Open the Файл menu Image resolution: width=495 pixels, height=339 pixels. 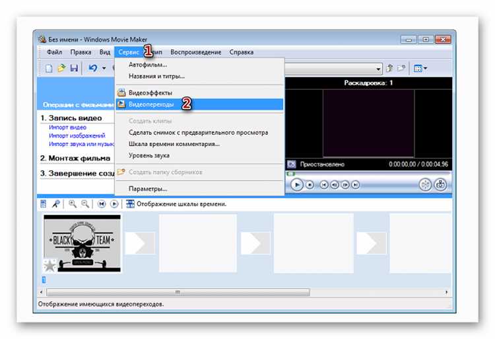tap(54, 52)
